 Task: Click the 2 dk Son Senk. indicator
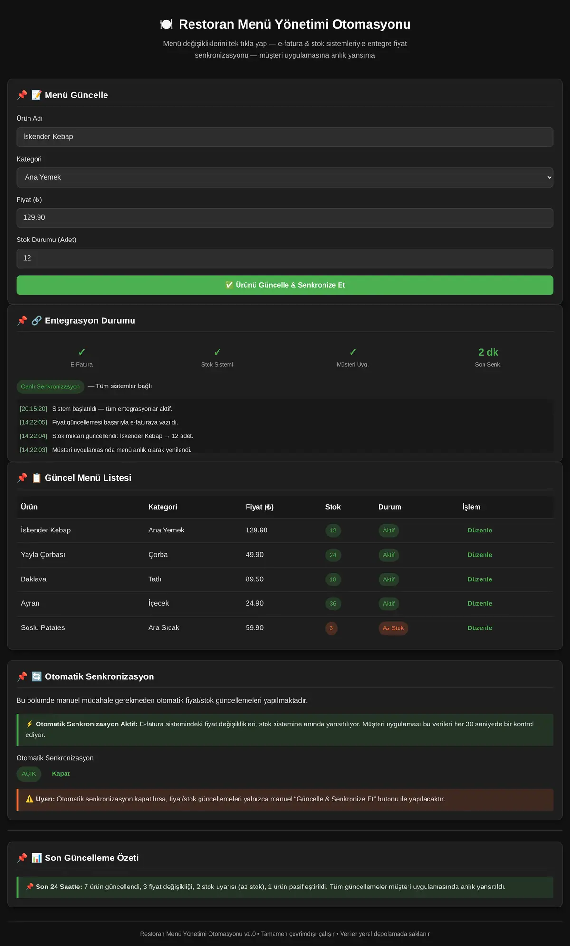(488, 357)
